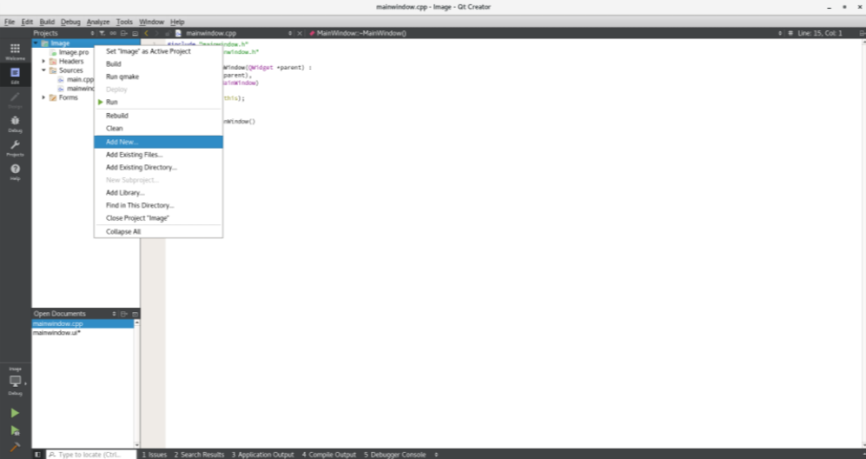The image size is (866, 459).
Task: Close the Open Documents panel
Action: tap(135, 314)
